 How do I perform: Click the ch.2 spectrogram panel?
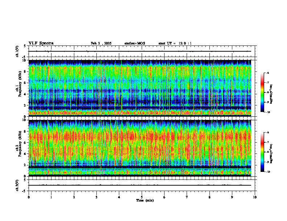click(x=140, y=148)
